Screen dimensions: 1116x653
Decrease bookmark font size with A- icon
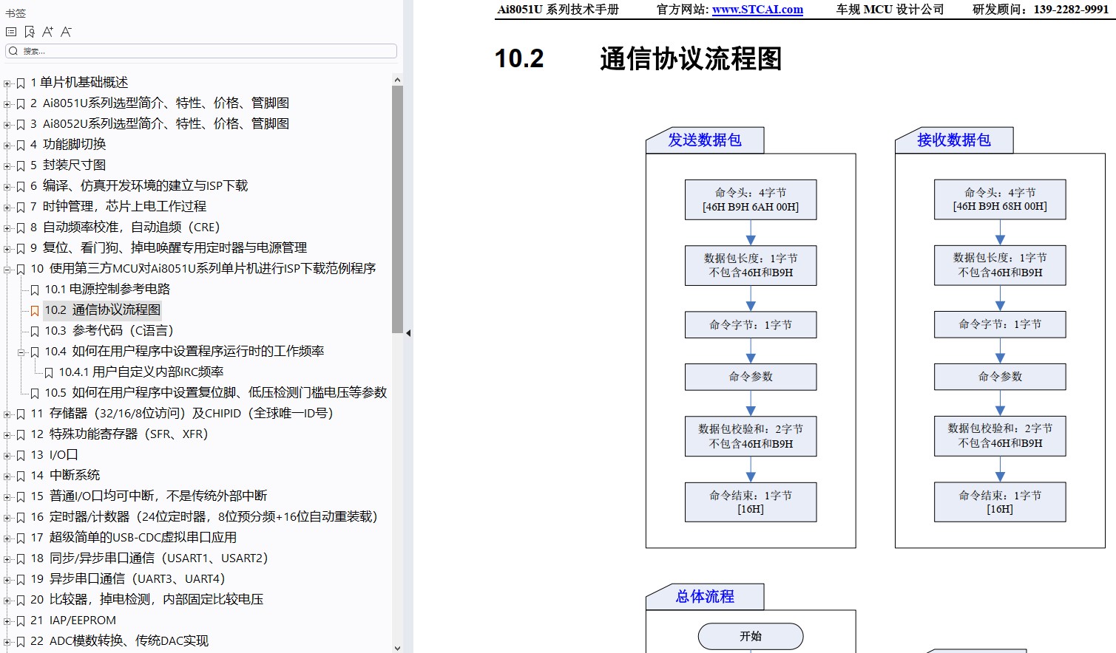pyautogui.click(x=66, y=32)
